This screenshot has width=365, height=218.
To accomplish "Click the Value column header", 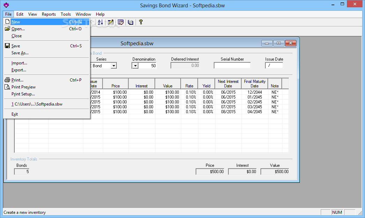I will click(x=168, y=84).
